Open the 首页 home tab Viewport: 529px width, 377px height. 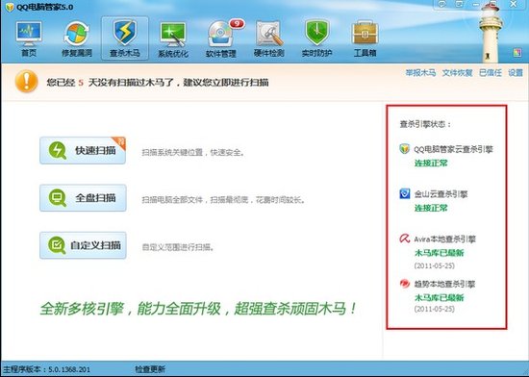coord(29,38)
